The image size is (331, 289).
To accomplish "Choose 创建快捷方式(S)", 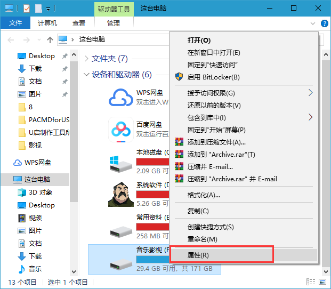I will (x=211, y=227).
